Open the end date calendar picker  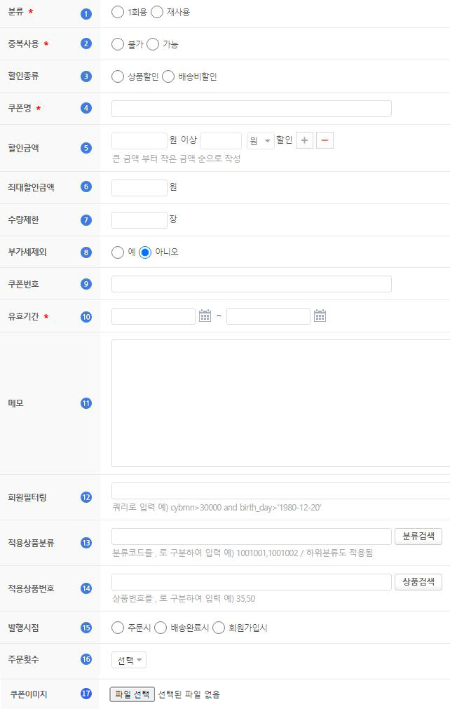pyautogui.click(x=320, y=316)
